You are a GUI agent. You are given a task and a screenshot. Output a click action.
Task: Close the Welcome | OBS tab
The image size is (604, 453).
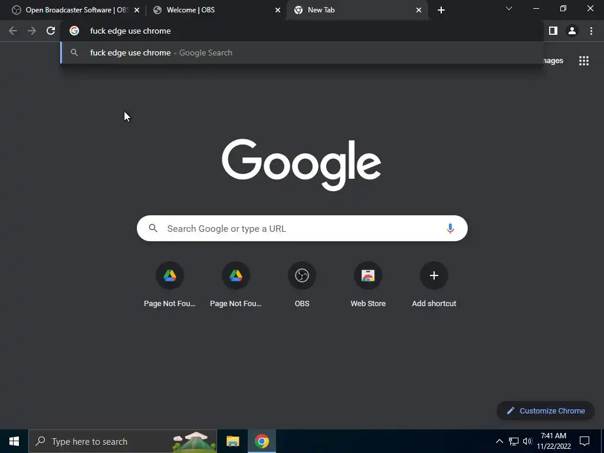point(278,10)
